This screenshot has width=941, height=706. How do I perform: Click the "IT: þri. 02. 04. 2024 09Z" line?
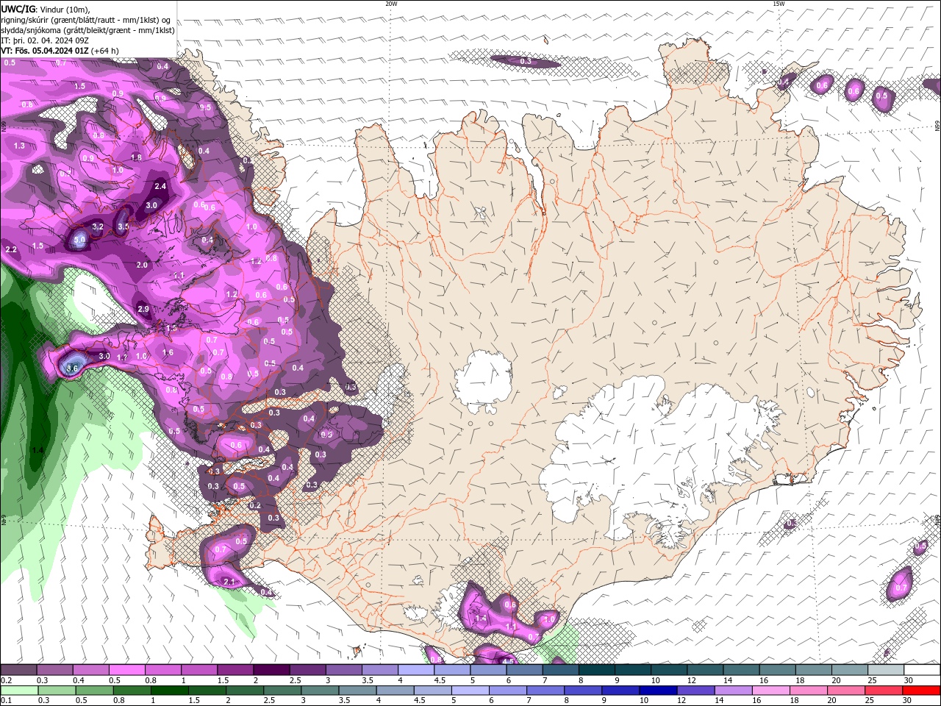[45, 40]
